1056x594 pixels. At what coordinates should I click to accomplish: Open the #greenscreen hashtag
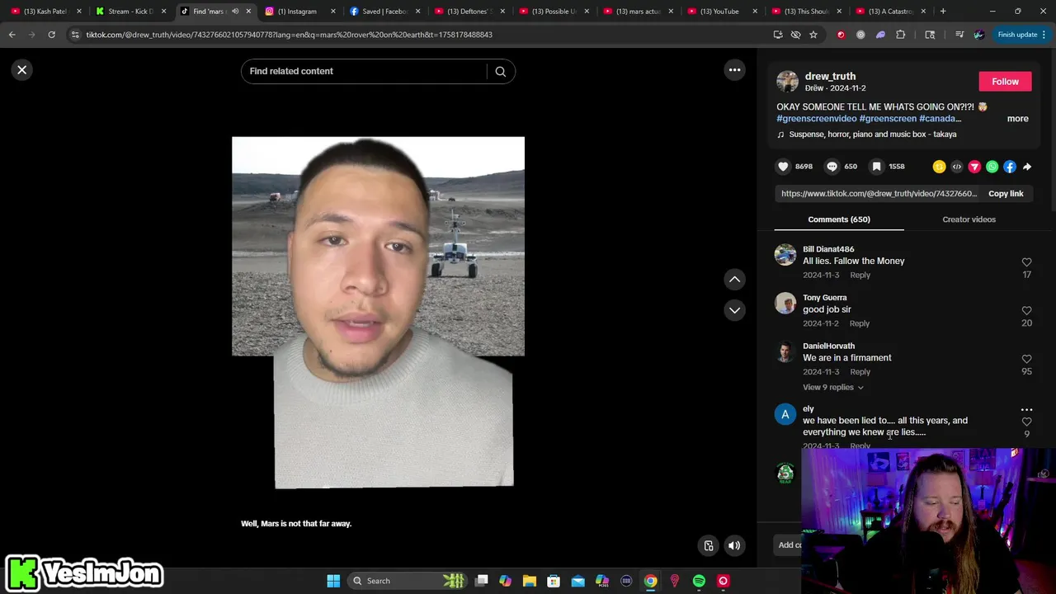pyautogui.click(x=888, y=119)
